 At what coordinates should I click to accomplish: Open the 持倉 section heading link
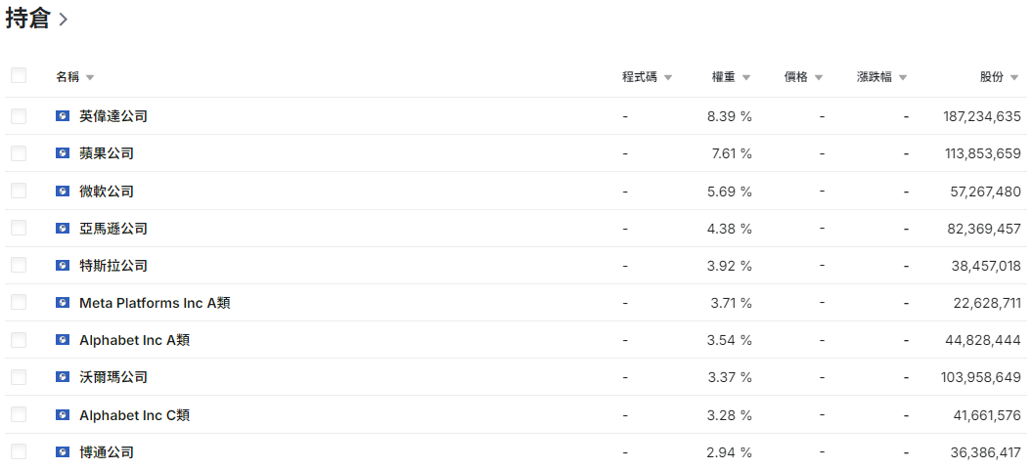37,20
